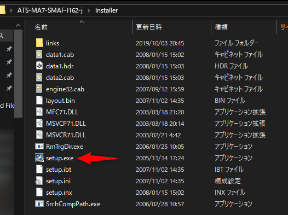Select the RmTrgDir.exe application icon

coord(39,147)
